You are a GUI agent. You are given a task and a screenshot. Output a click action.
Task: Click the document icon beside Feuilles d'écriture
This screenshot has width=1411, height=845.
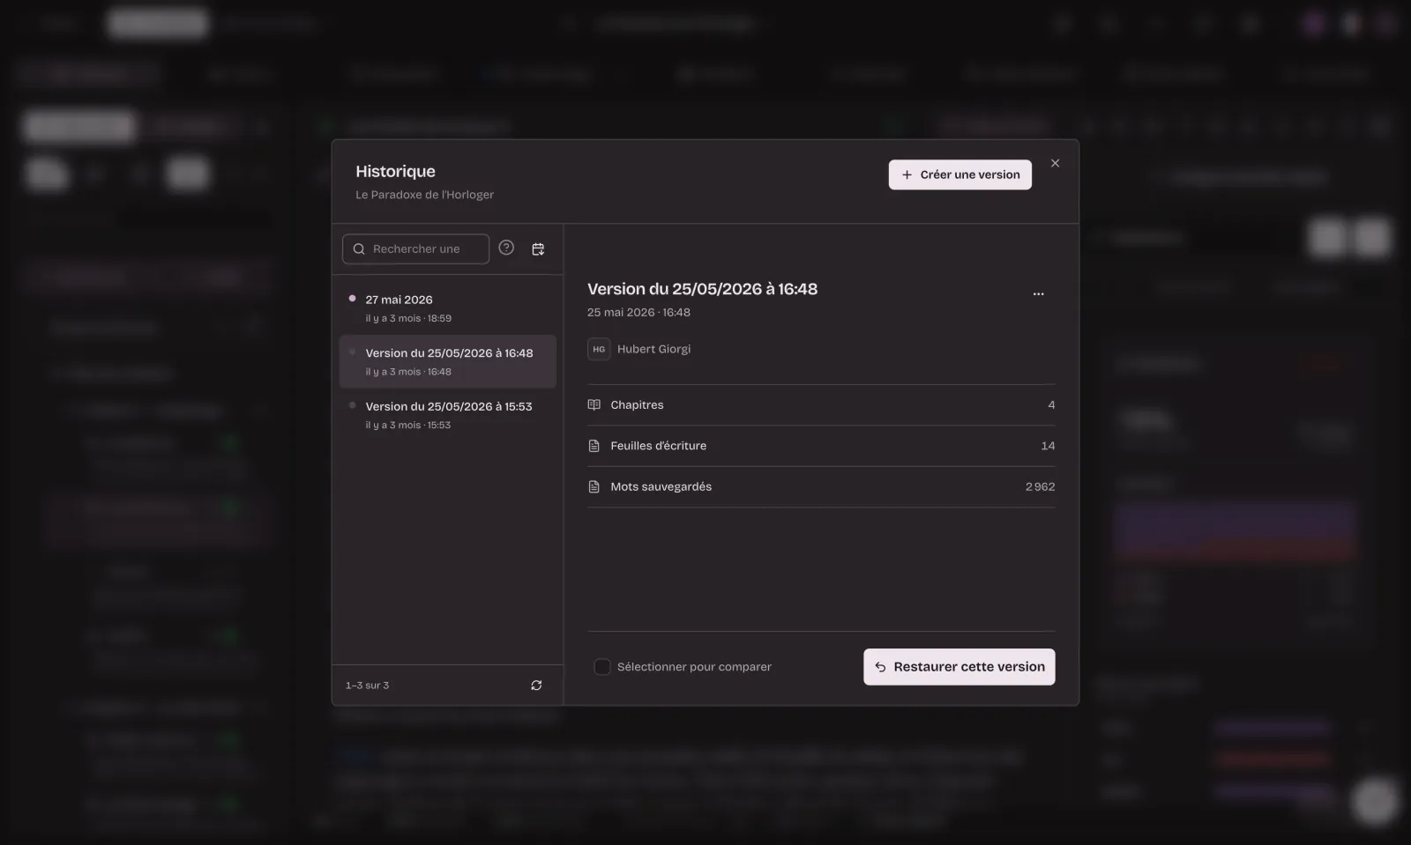point(594,446)
